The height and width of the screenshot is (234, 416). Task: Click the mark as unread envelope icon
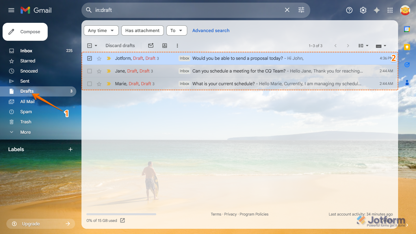pyautogui.click(x=151, y=46)
